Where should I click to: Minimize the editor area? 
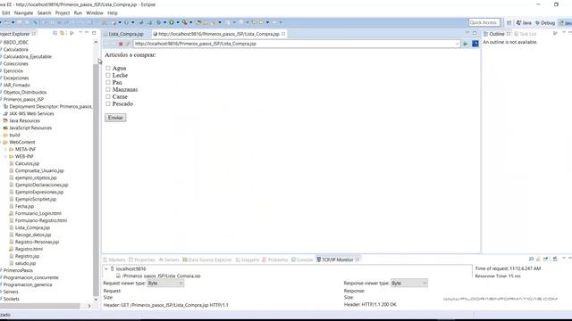click(467, 33)
